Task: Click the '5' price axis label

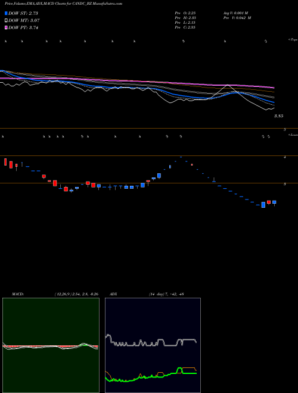Action: point(285,130)
